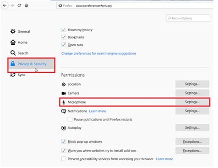218x168 pixels.
Task: Toggle the Open tabs checkbox
Action: click(64, 45)
